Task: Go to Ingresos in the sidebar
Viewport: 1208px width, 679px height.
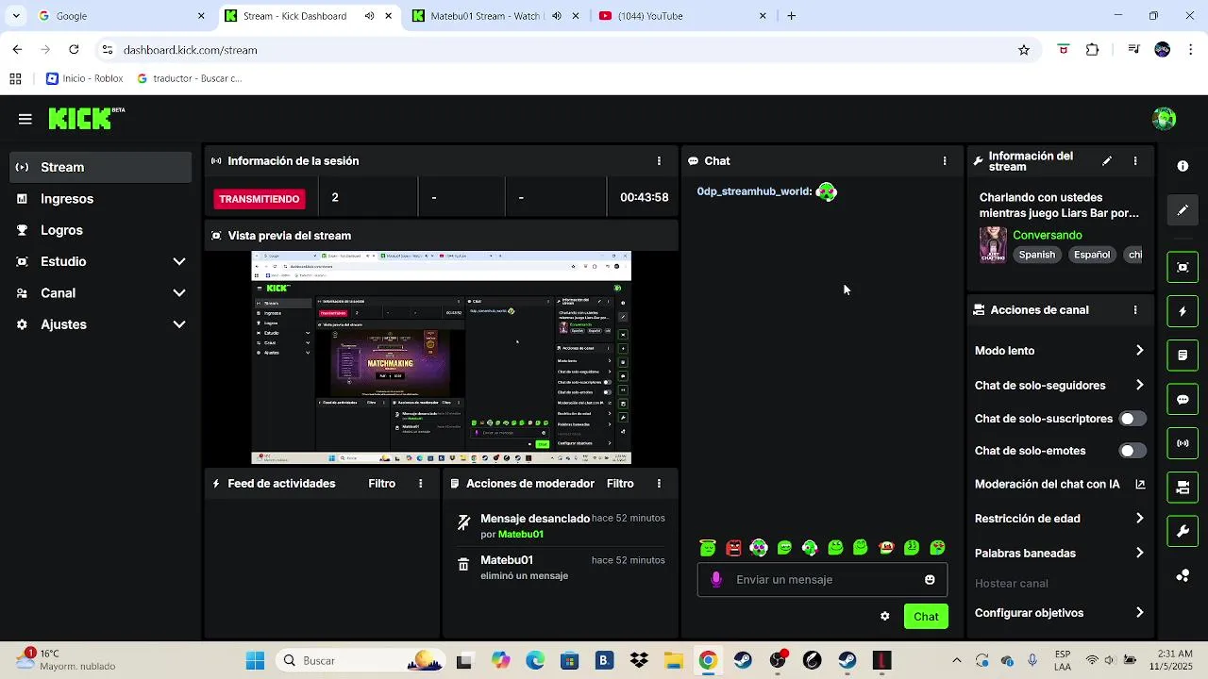Action: click(x=101, y=199)
